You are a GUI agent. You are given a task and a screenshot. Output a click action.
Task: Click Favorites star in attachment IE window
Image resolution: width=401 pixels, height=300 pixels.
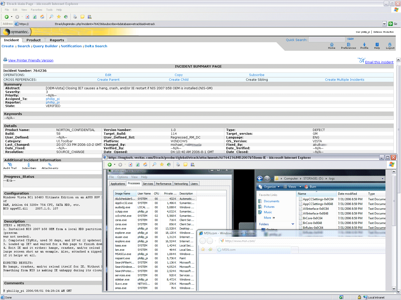pyautogui.click(x=162, y=164)
